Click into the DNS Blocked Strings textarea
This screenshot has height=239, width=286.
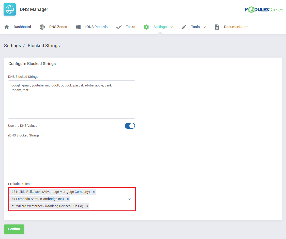tap(71, 99)
